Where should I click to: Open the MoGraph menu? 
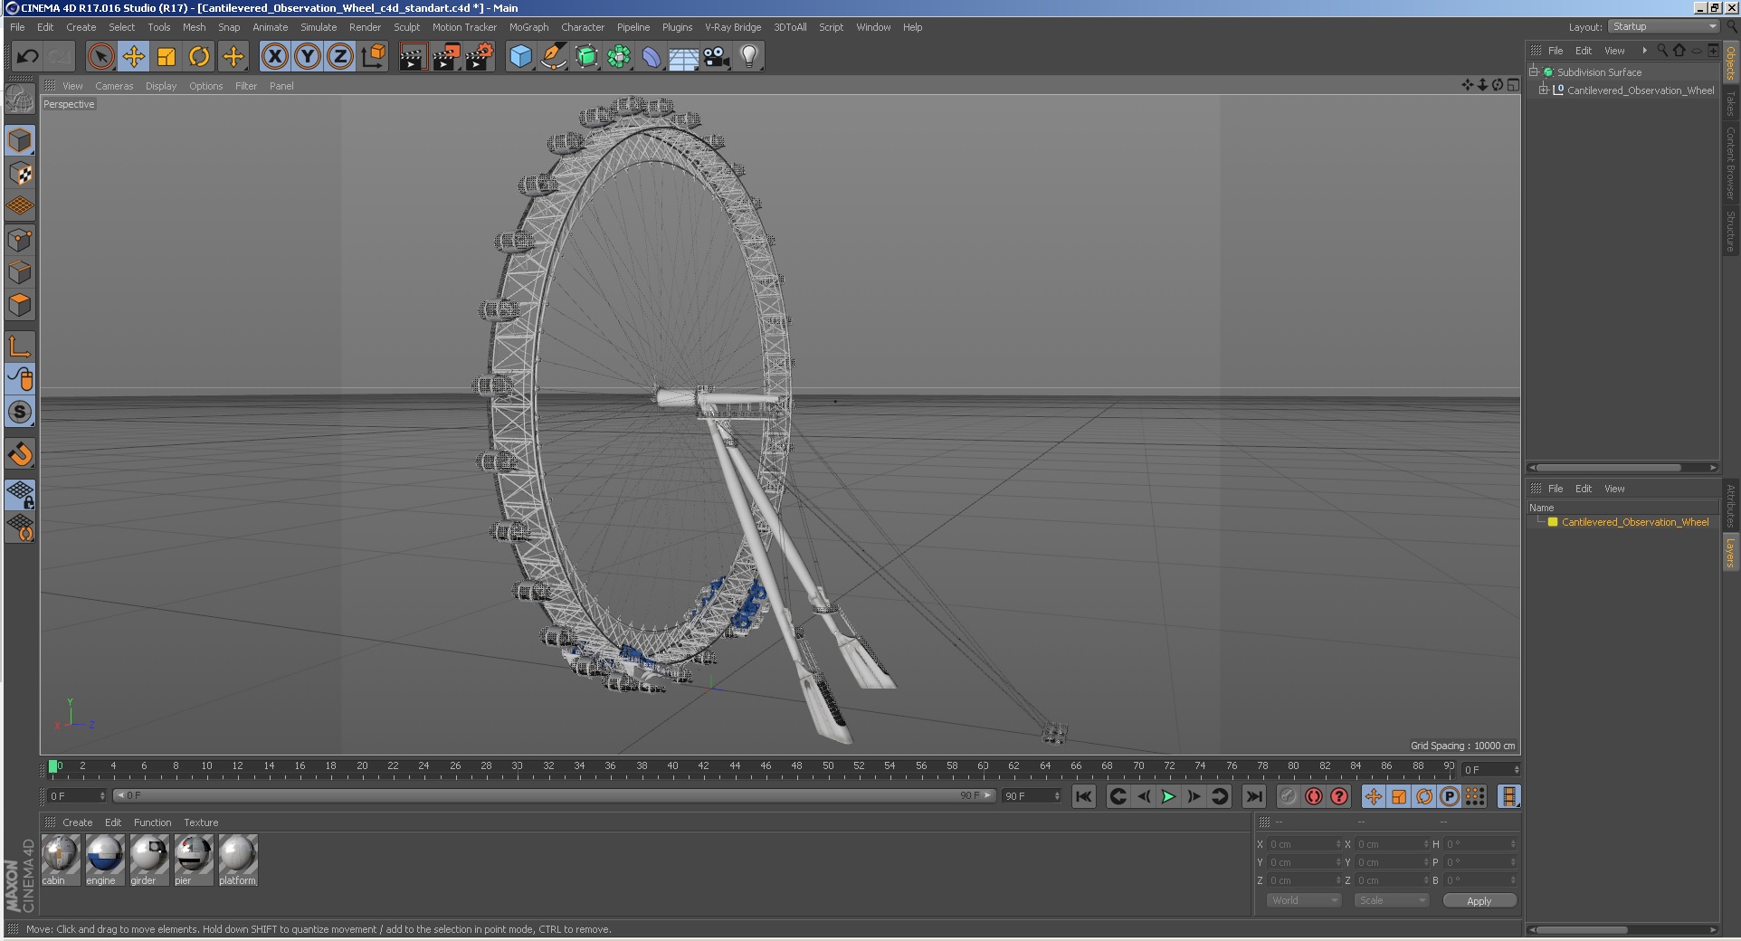tap(528, 27)
